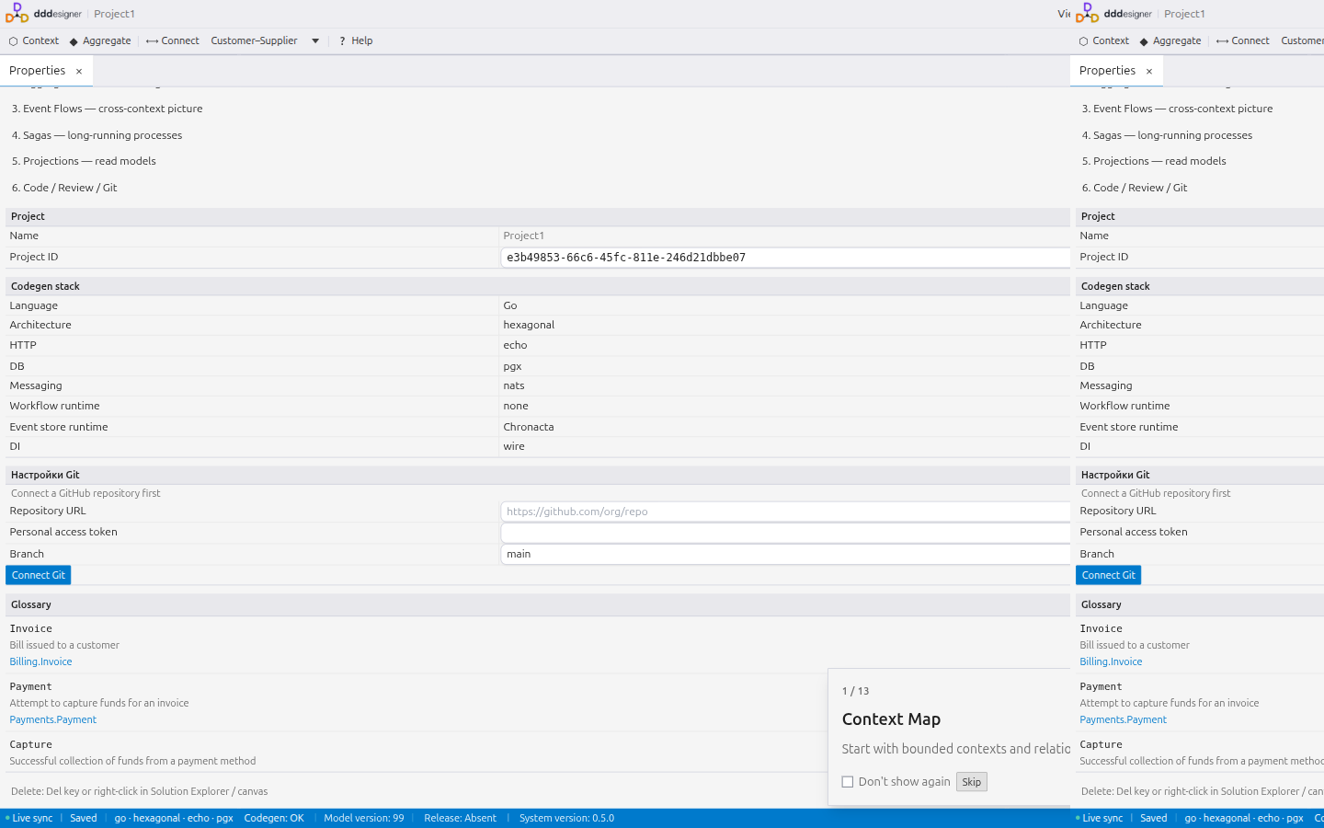1324x828 pixels.
Task: Select the Aggregate tool in the left window toolbar
Action: pyautogui.click(x=100, y=40)
